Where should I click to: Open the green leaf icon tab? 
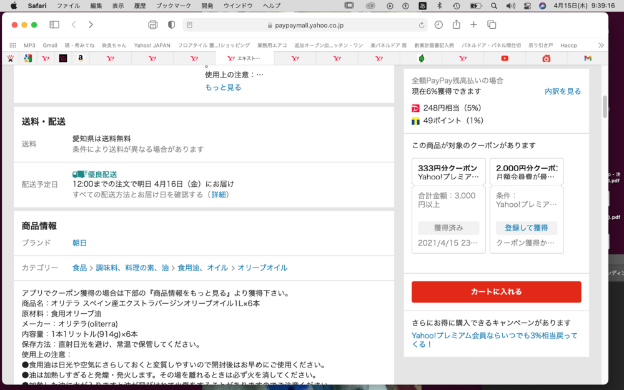coord(422,58)
